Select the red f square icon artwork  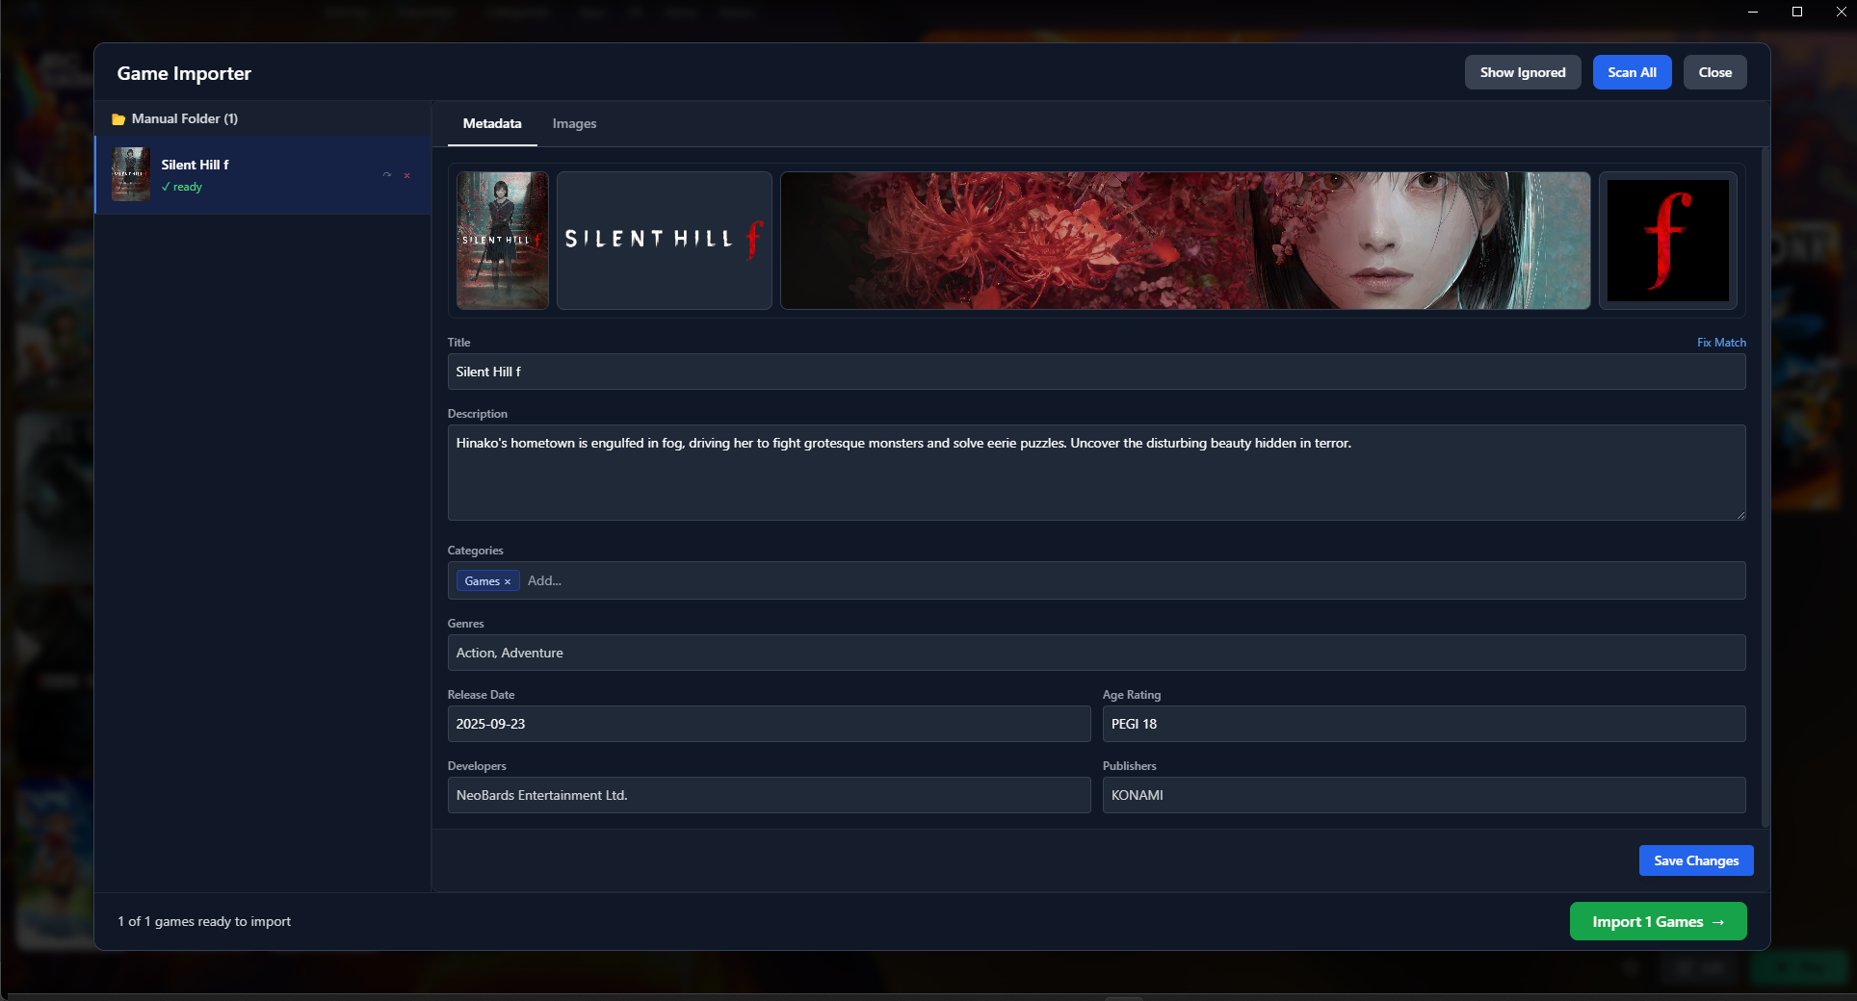point(1666,241)
